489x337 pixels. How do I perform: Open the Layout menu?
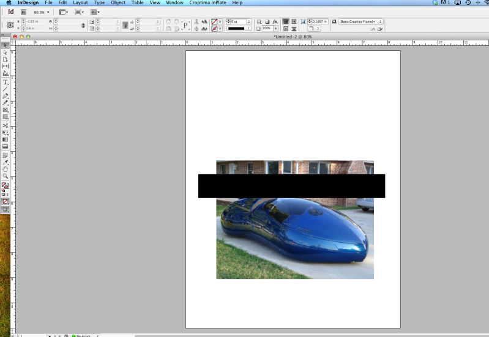coord(80,2)
